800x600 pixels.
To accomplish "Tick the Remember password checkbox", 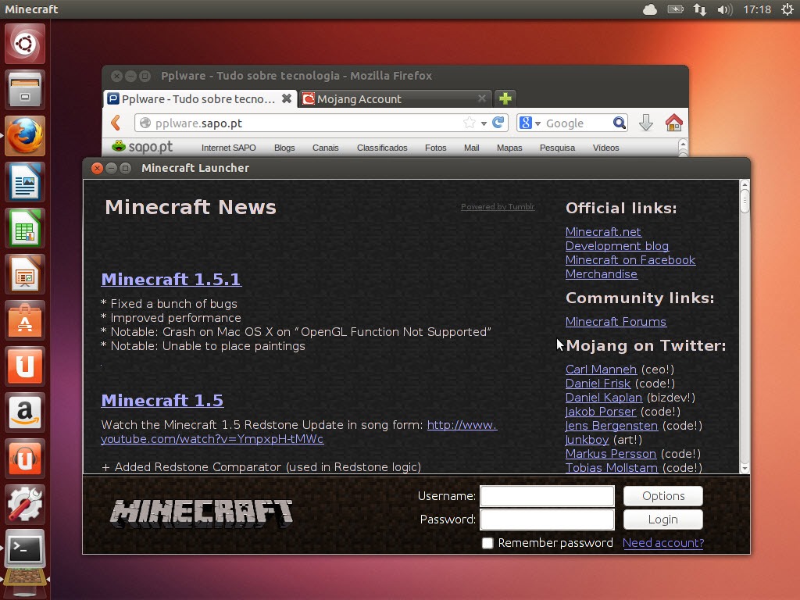I will [487, 543].
